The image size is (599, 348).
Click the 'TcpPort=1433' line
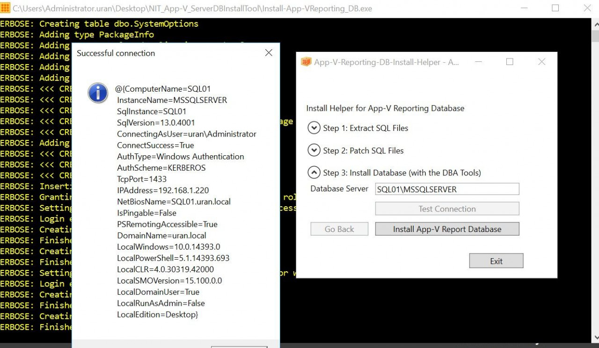[142, 179]
